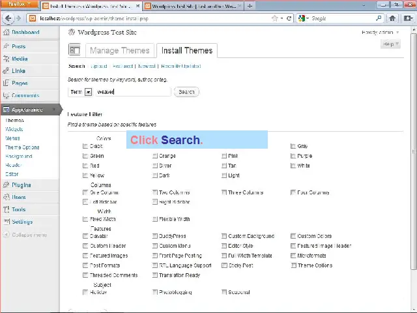Open the Theme Options submenu item
Screen dimensions: 417x313
(22, 147)
